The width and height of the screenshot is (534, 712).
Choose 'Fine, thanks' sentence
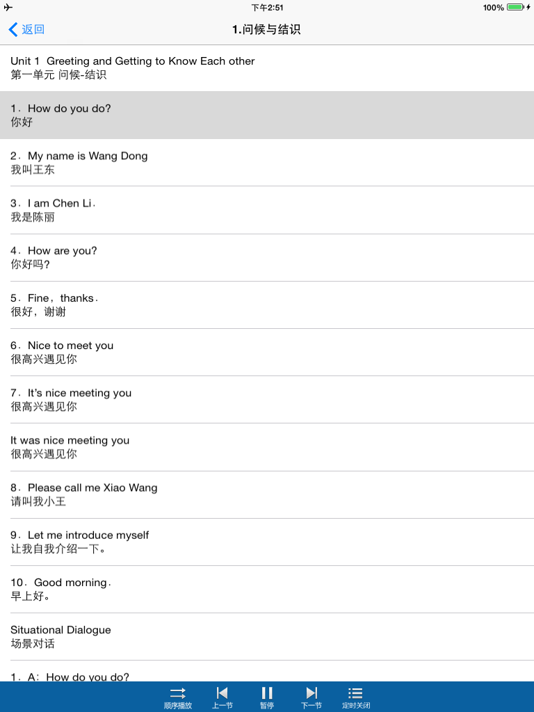pos(267,305)
